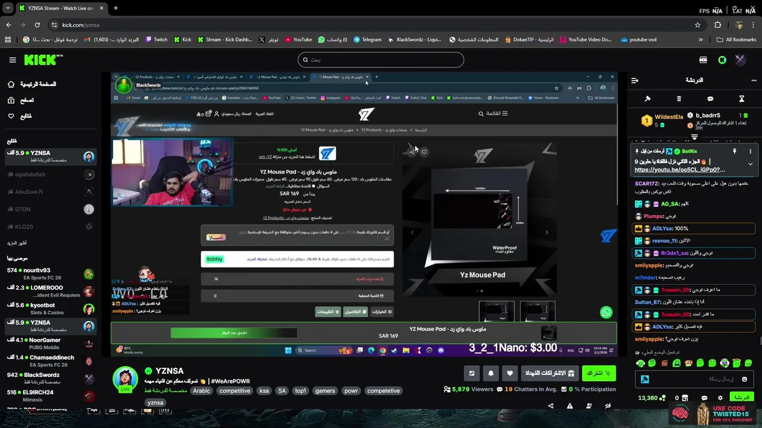Open the YZNSA streamer avatar
Viewport: 762px width, 428px height.
click(x=126, y=379)
